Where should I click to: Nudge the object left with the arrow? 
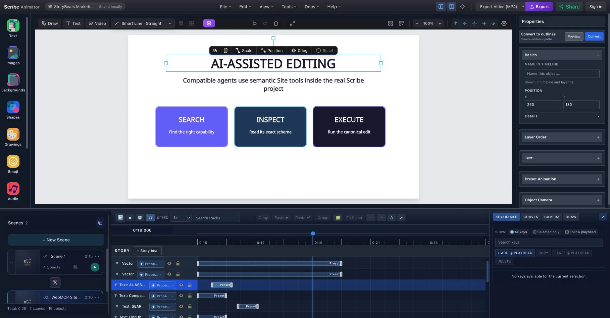coord(465,23)
